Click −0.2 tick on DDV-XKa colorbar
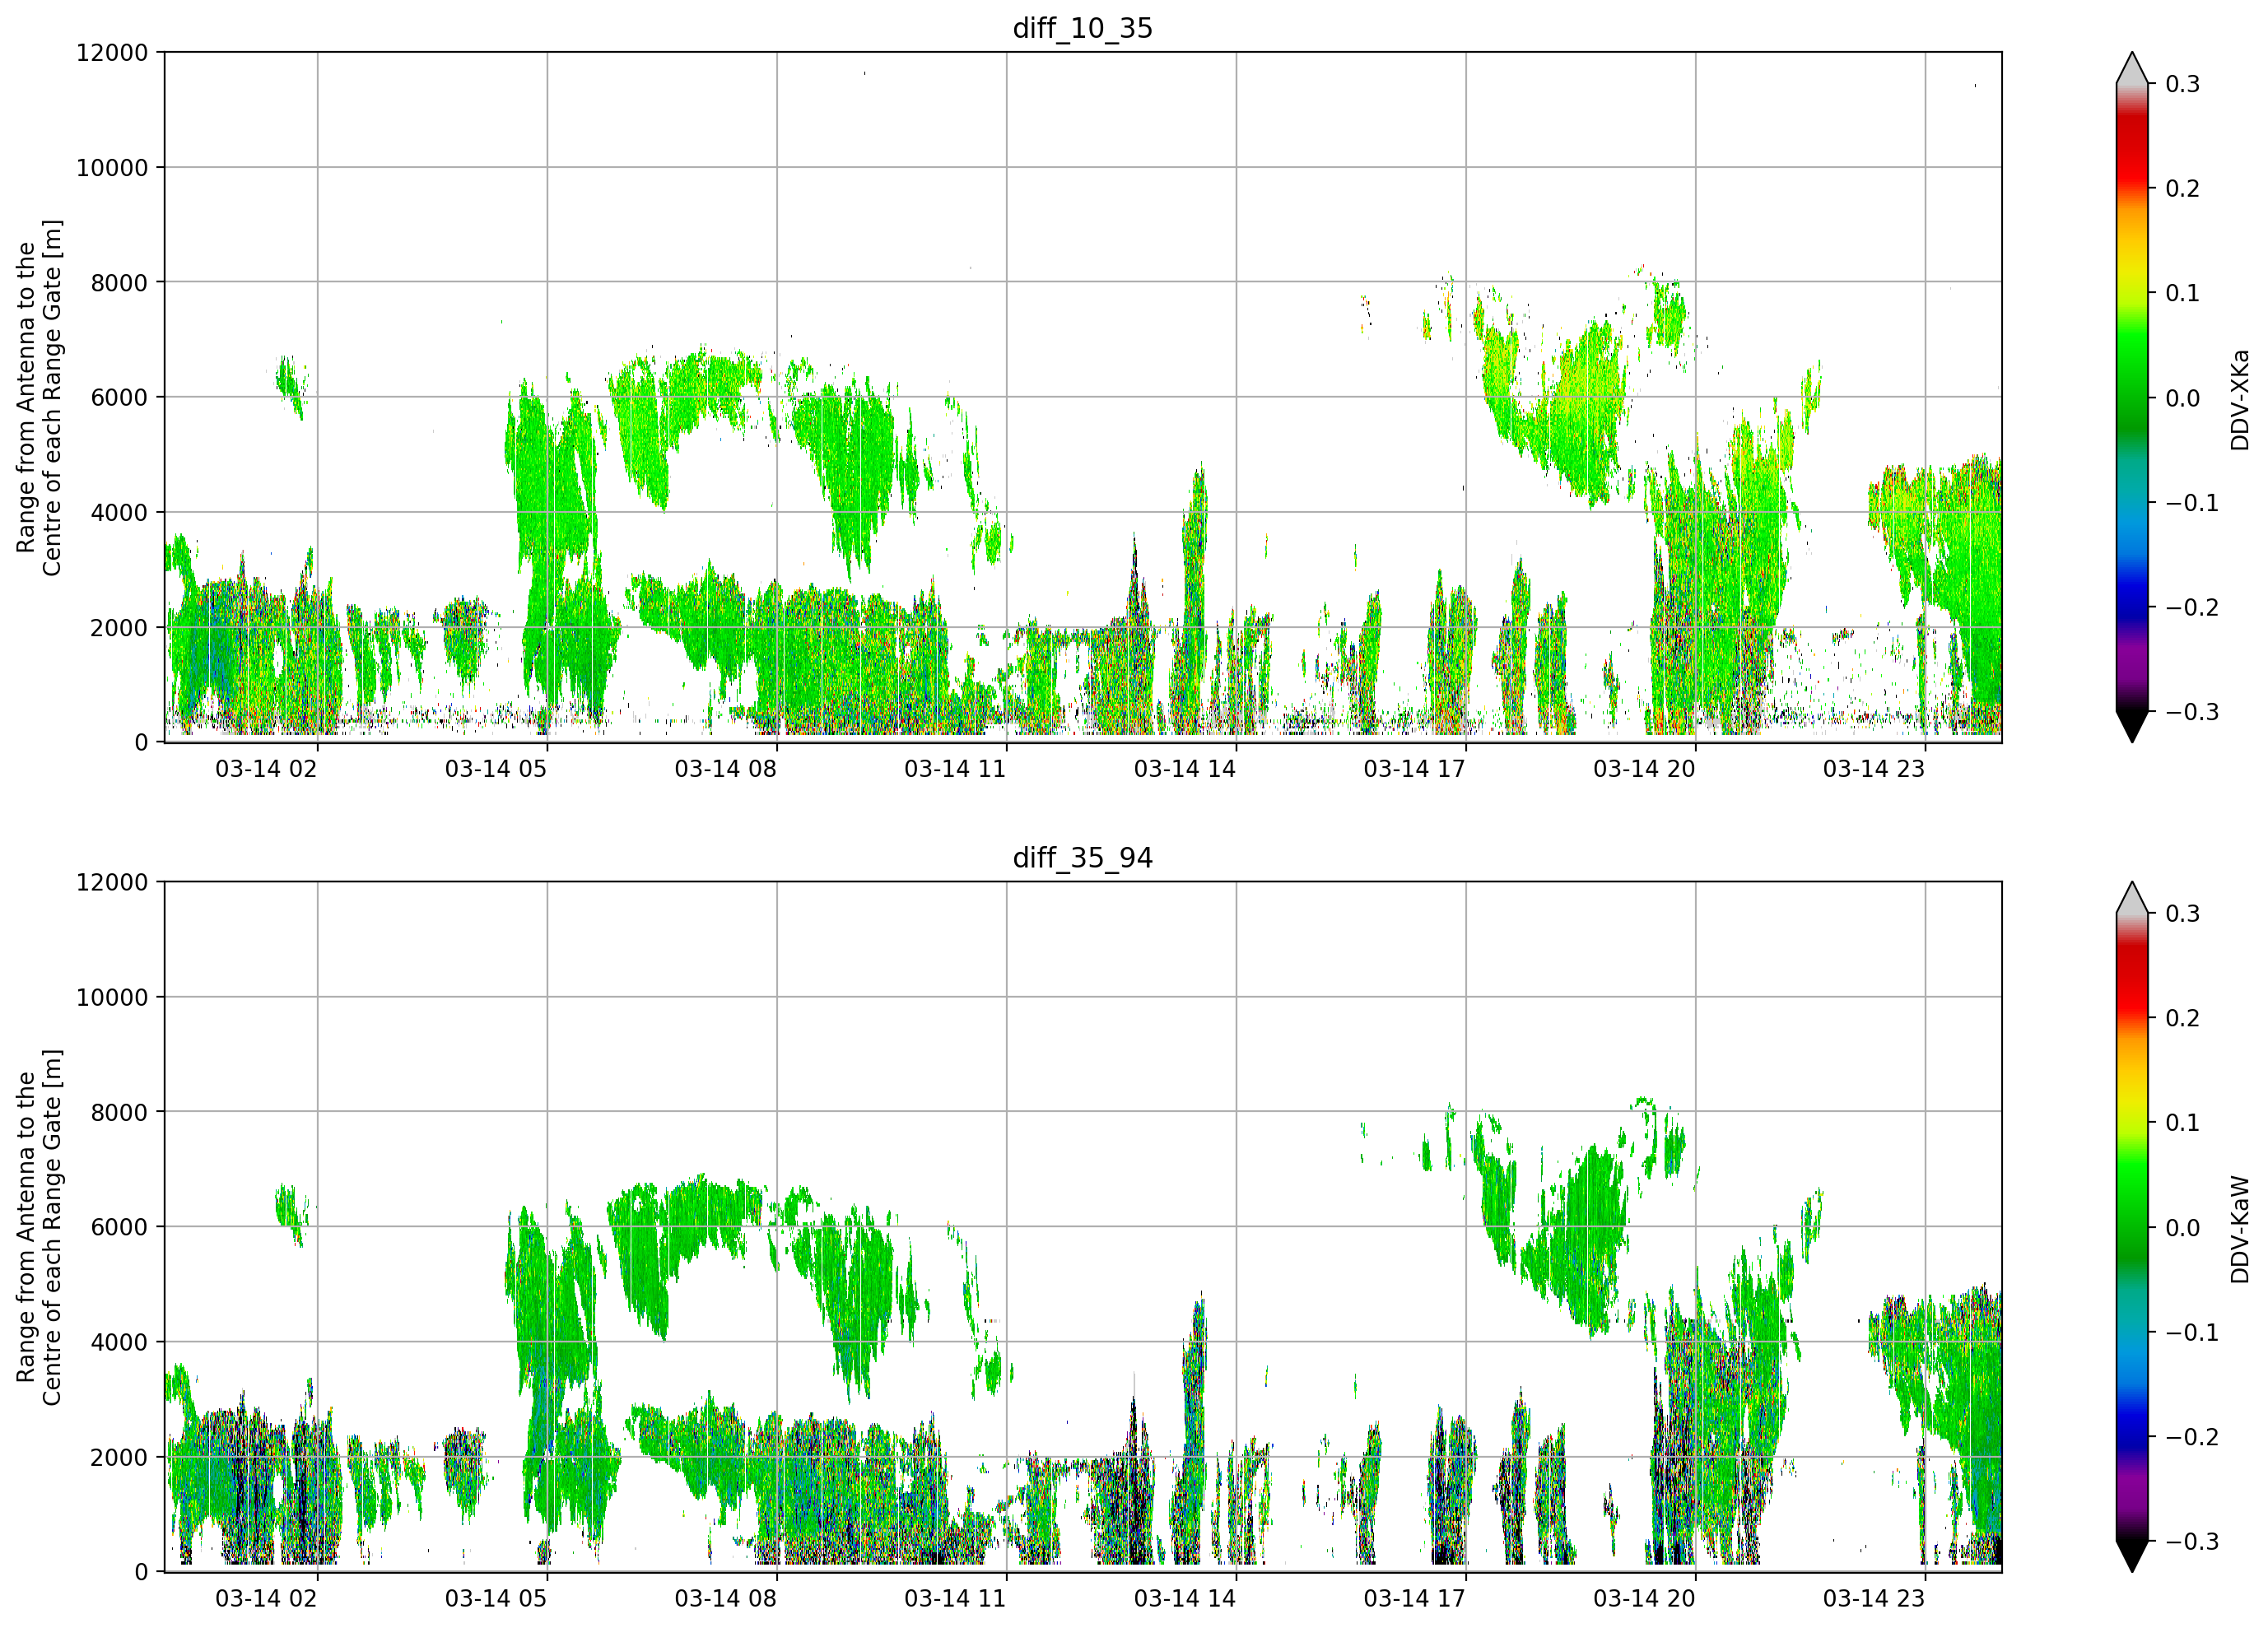The image size is (2268, 1628). [2192, 608]
